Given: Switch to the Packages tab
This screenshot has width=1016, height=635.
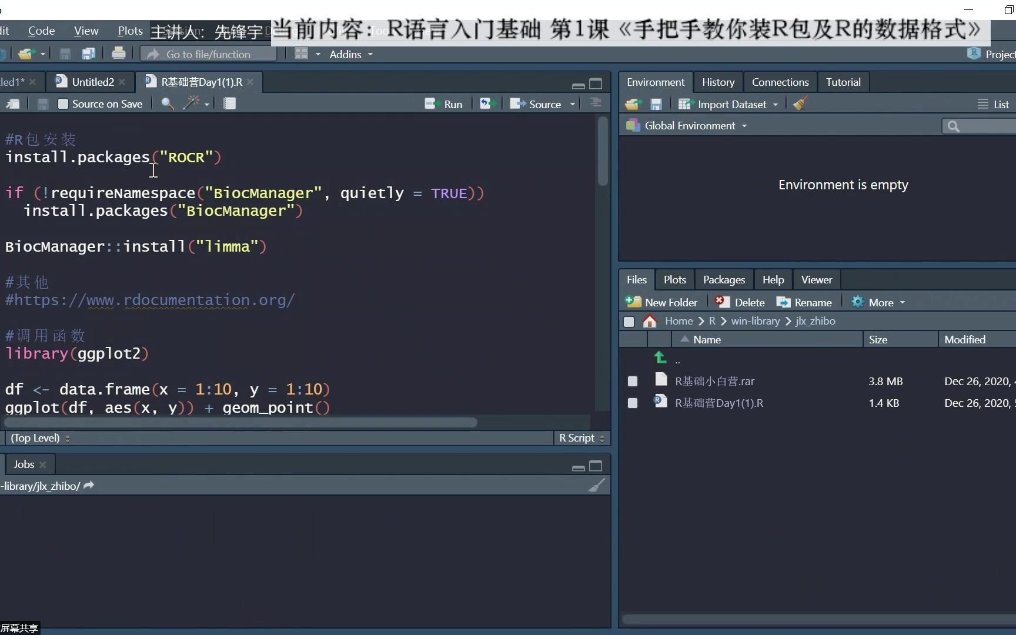Looking at the screenshot, I should click(724, 279).
